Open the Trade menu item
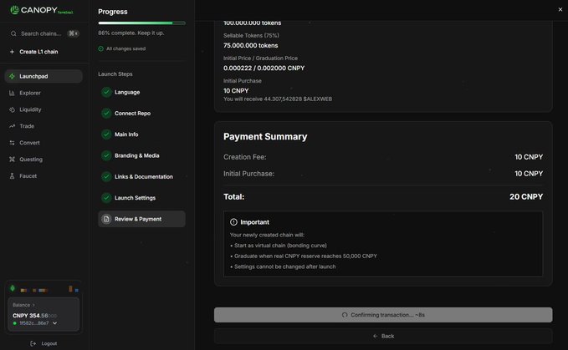 pos(43,126)
